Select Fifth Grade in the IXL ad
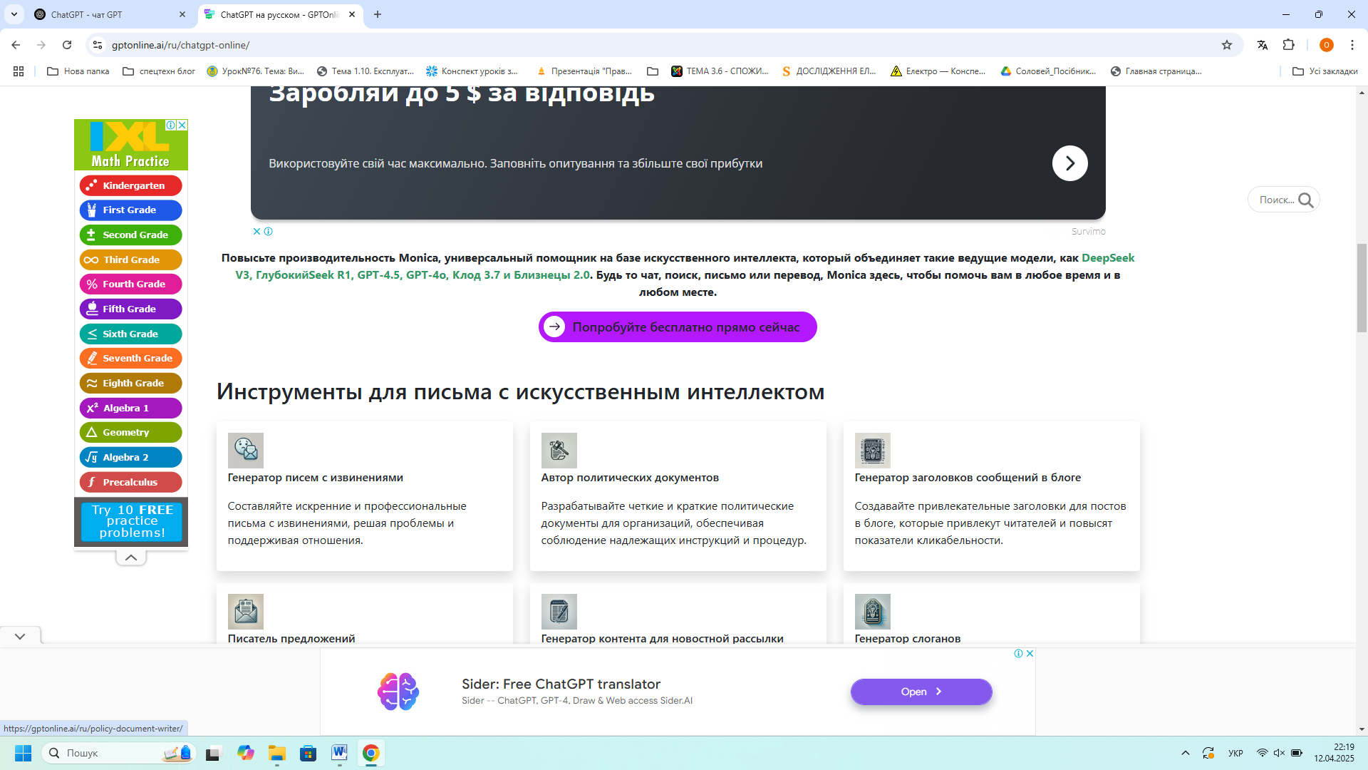 tap(131, 309)
